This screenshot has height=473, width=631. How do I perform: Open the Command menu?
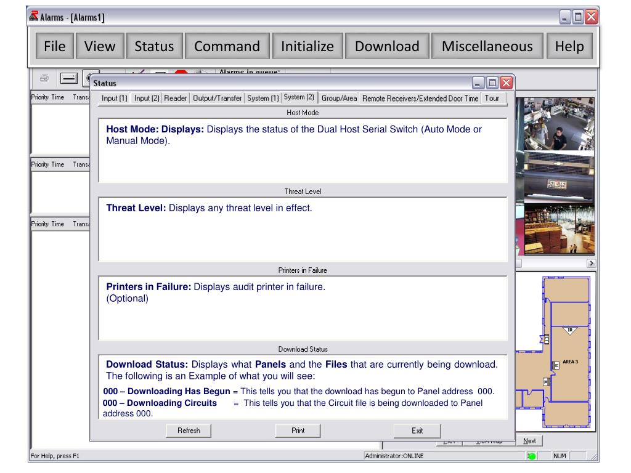pos(227,46)
